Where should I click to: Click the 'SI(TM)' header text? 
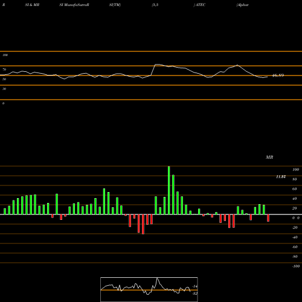pos(115,5)
